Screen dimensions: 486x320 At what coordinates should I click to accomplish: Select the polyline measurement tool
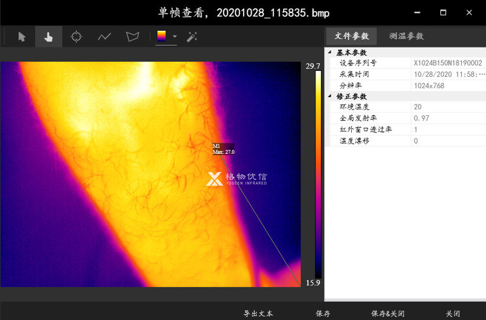pyautogui.click(x=105, y=37)
